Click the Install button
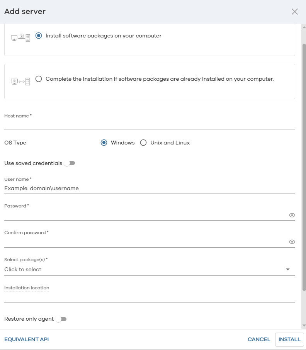Screen dimensions: 306x350 (289, 339)
